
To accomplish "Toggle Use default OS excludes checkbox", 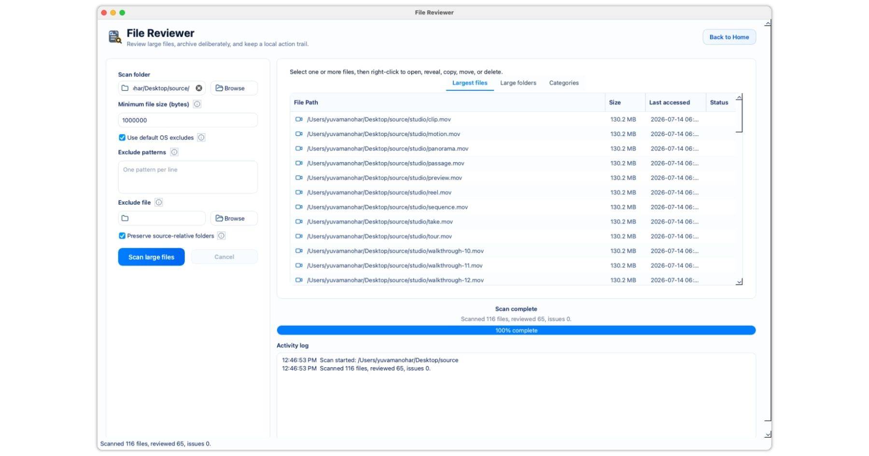I will coord(122,138).
